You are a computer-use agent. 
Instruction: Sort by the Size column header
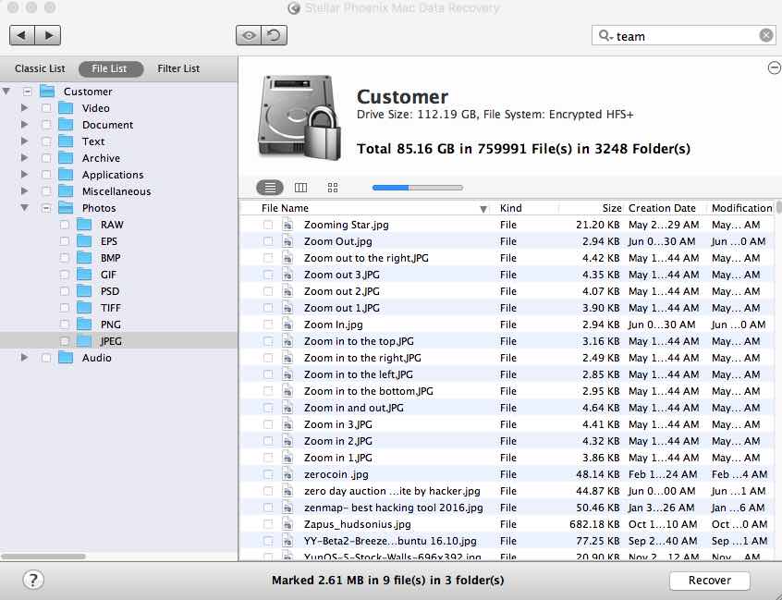coord(611,208)
